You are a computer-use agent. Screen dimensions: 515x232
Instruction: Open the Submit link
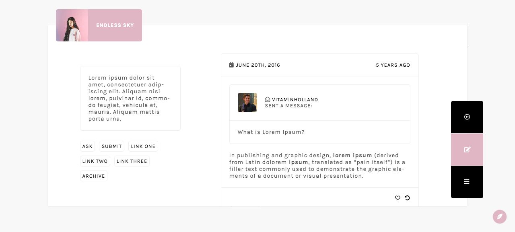111,146
